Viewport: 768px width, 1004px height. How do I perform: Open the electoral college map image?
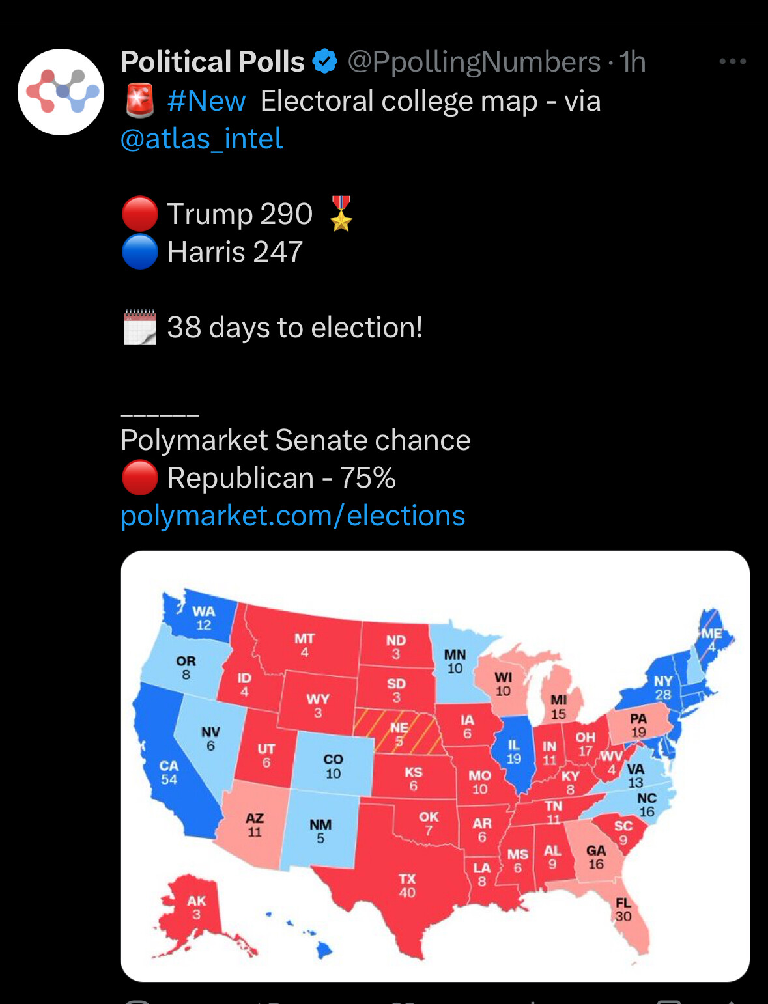click(x=435, y=766)
